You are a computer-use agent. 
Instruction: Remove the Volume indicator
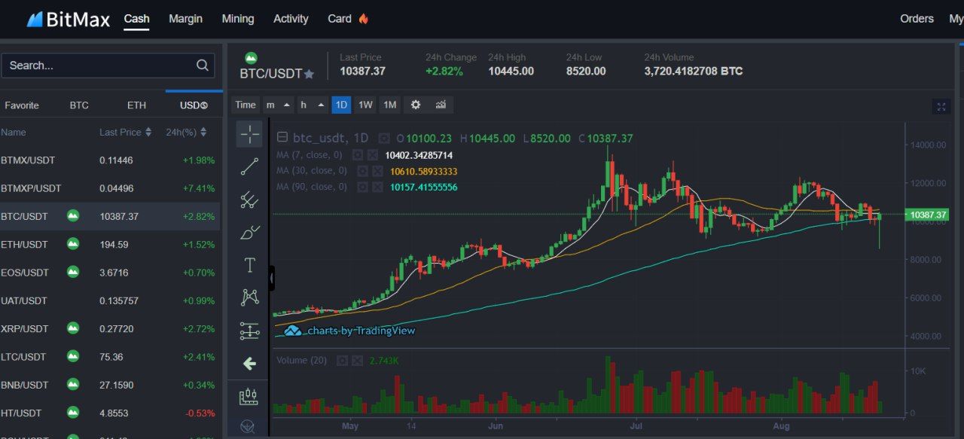tap(357, 361)
